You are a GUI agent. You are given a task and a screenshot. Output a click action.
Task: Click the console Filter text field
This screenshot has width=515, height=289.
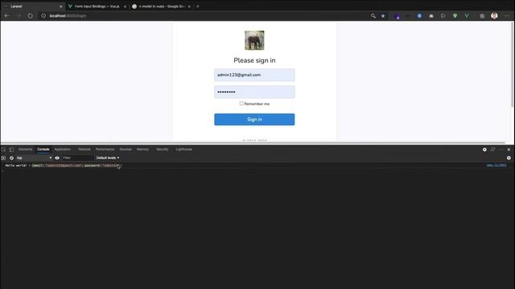tap(78, 158)
